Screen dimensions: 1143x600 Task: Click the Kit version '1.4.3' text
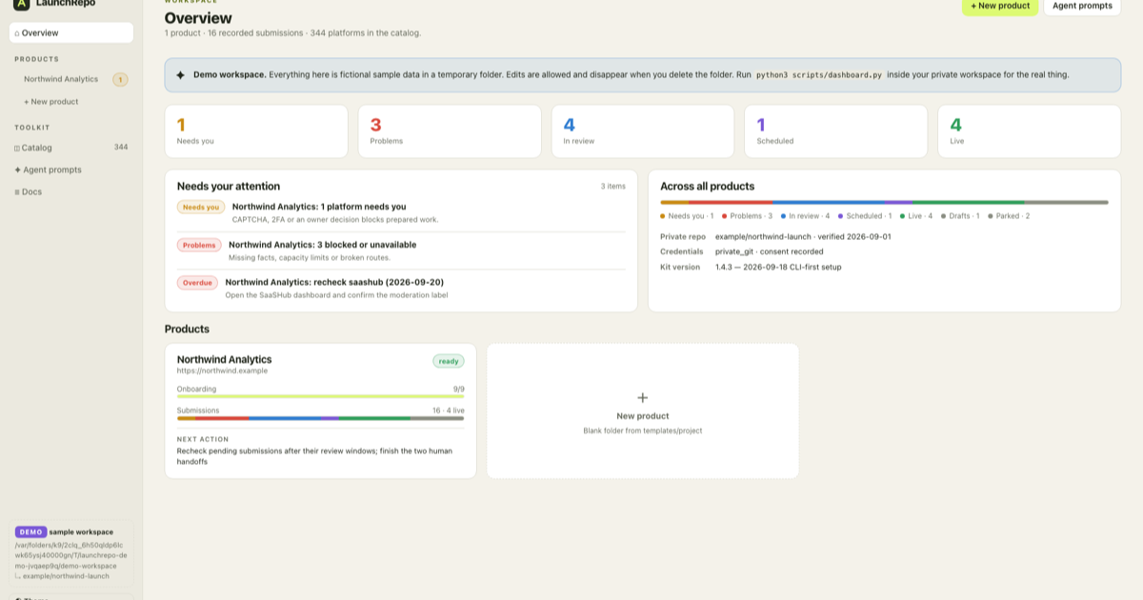click(778, 267)
